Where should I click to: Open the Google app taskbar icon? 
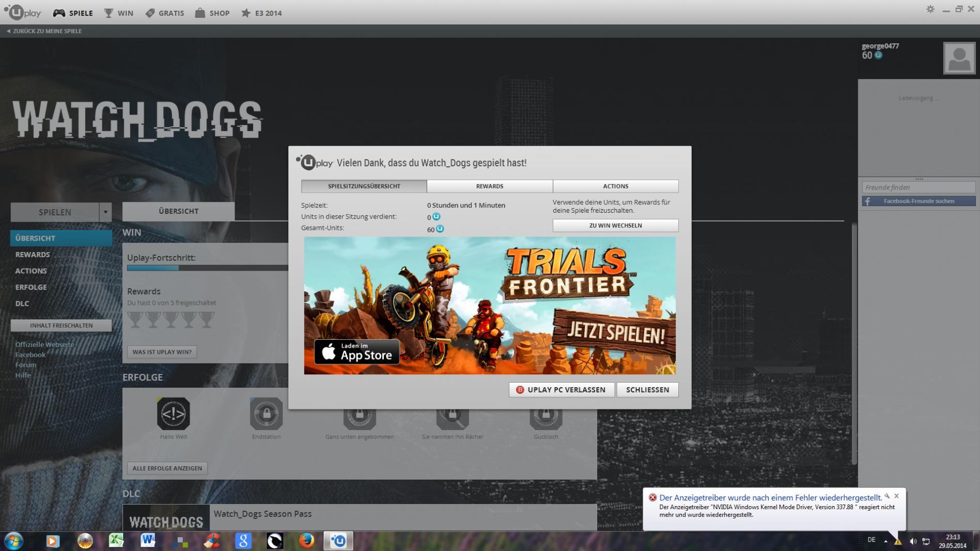pos(243,541)
